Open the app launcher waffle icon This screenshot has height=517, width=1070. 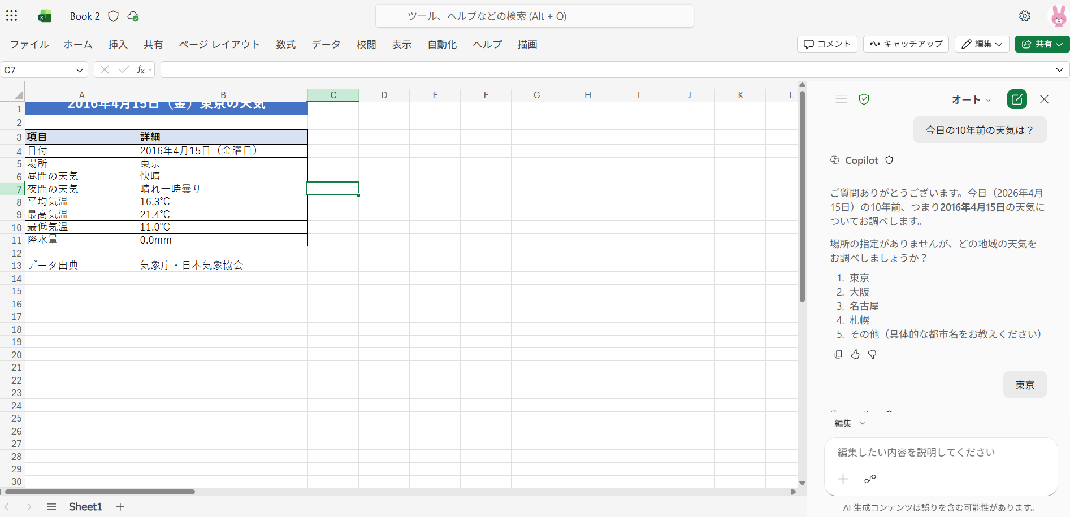pos(12,16)
